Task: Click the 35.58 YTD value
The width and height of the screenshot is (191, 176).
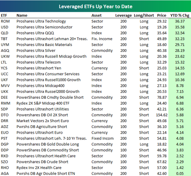Action: 180,27
